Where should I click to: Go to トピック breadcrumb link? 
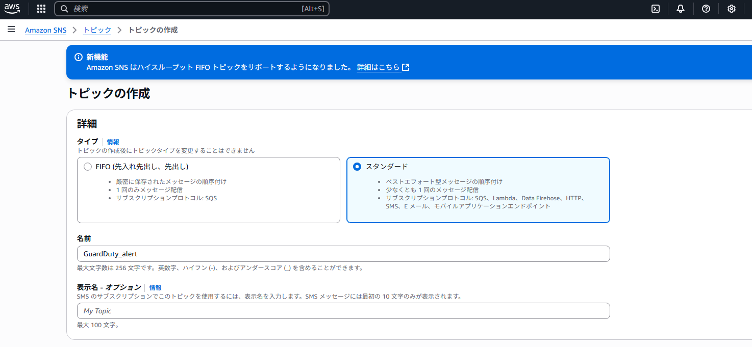pyautogui.click(x=97, y=30)
